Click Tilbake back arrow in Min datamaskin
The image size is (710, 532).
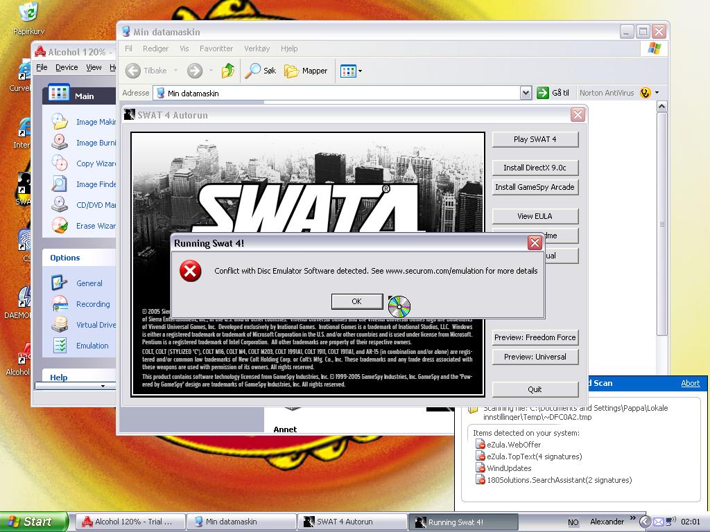(x=133, y=71)
